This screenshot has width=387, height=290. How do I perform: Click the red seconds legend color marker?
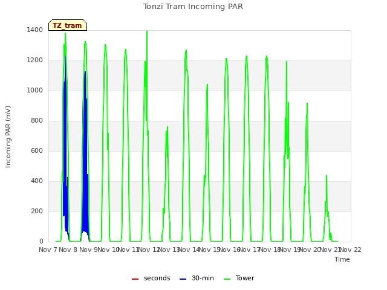coord(135,279)
